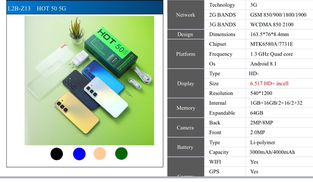Click the 'Design' category cell

coord(185,34)
